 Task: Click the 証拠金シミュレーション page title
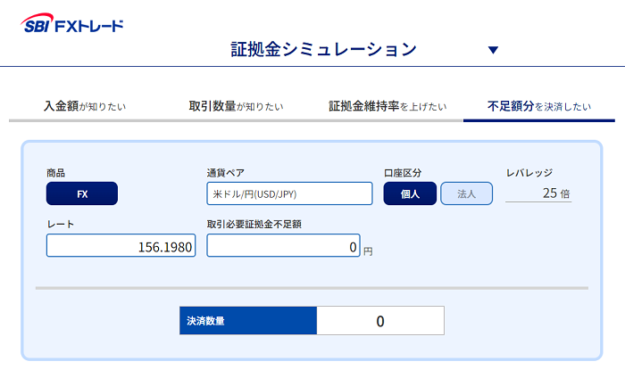click(x=324, y=50)
